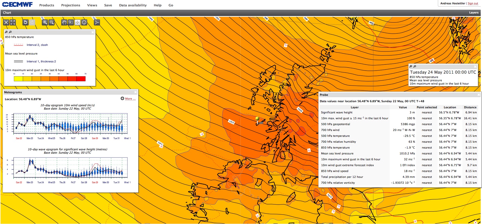The image size is (482, 224).
Task: Undo the last map action
Action: click(25, 22)
